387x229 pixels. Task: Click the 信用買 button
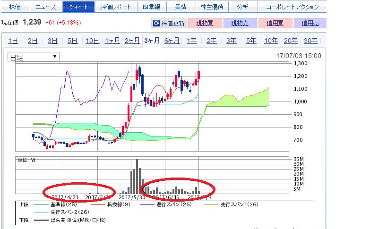click(x=275, y=23)
